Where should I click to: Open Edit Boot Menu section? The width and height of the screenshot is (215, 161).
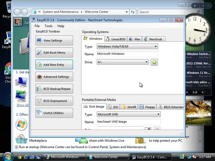[x=54, y=53]
